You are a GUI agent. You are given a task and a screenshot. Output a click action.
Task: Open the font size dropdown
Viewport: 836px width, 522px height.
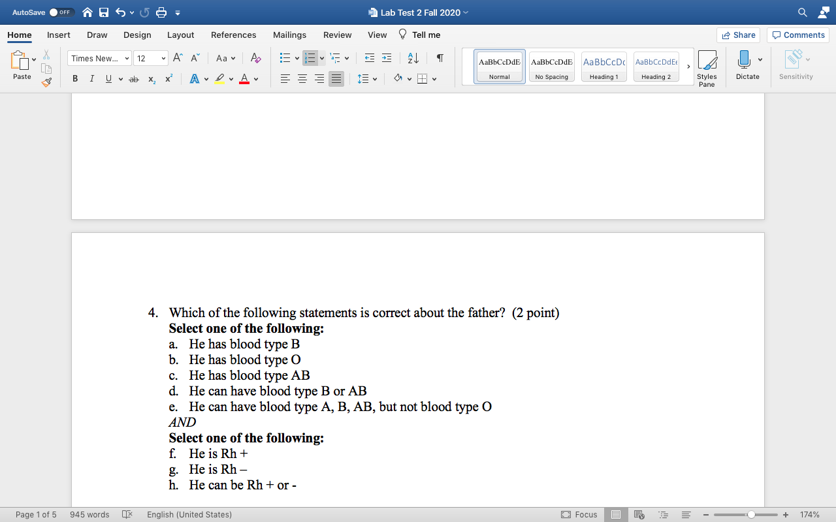coord(163,58)
